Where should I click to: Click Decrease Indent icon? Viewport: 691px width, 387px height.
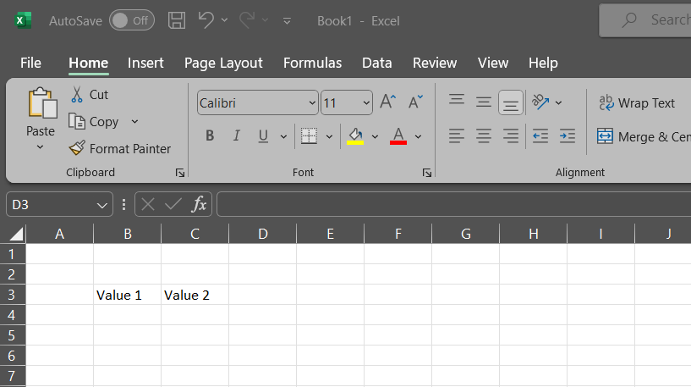click(540, 135)
